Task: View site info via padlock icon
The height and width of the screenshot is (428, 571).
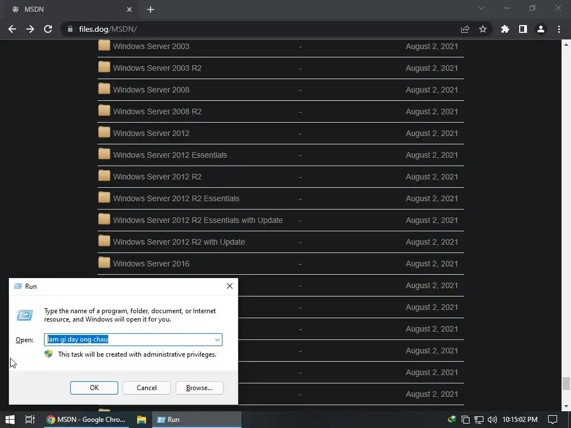Action: [70, 29]
